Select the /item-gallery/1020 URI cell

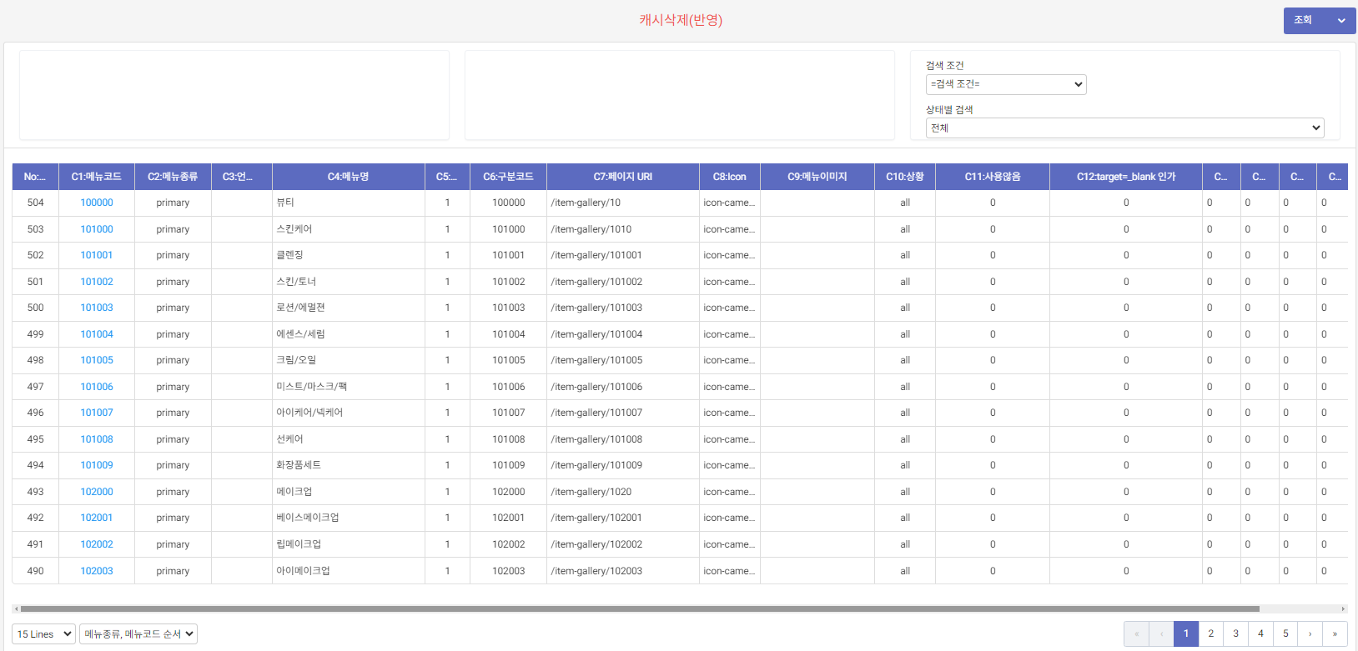coord(623,492)
